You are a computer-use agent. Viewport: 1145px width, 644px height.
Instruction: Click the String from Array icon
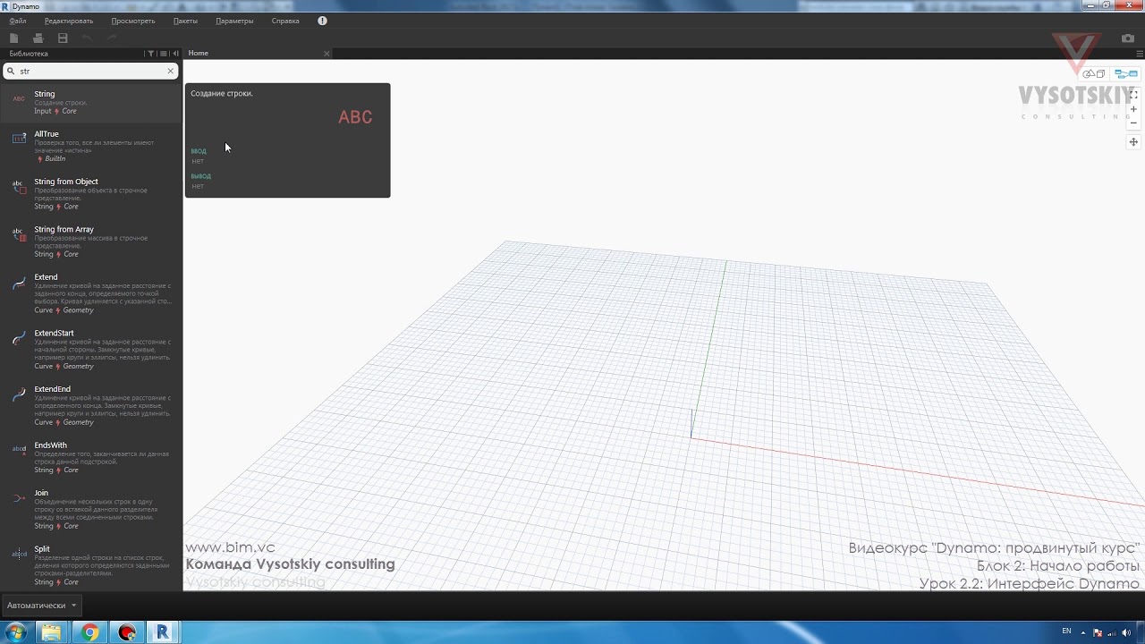pyautogui.click(x=19, y=234)
